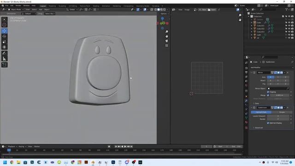Click the image editor zoom magnifier icon
295x166 pixels.
[240, 15]
